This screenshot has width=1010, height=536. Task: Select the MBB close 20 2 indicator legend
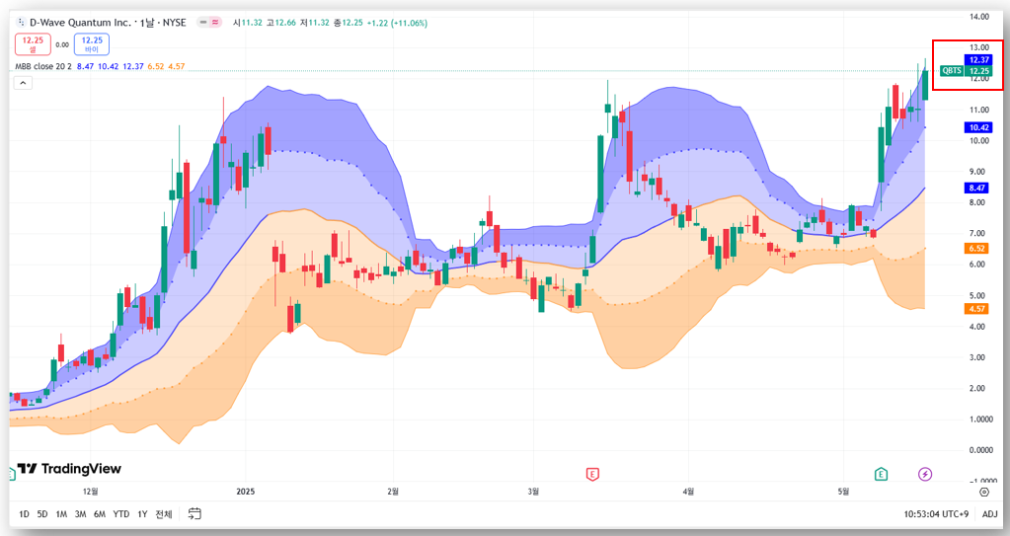click(x=43, y=66)
